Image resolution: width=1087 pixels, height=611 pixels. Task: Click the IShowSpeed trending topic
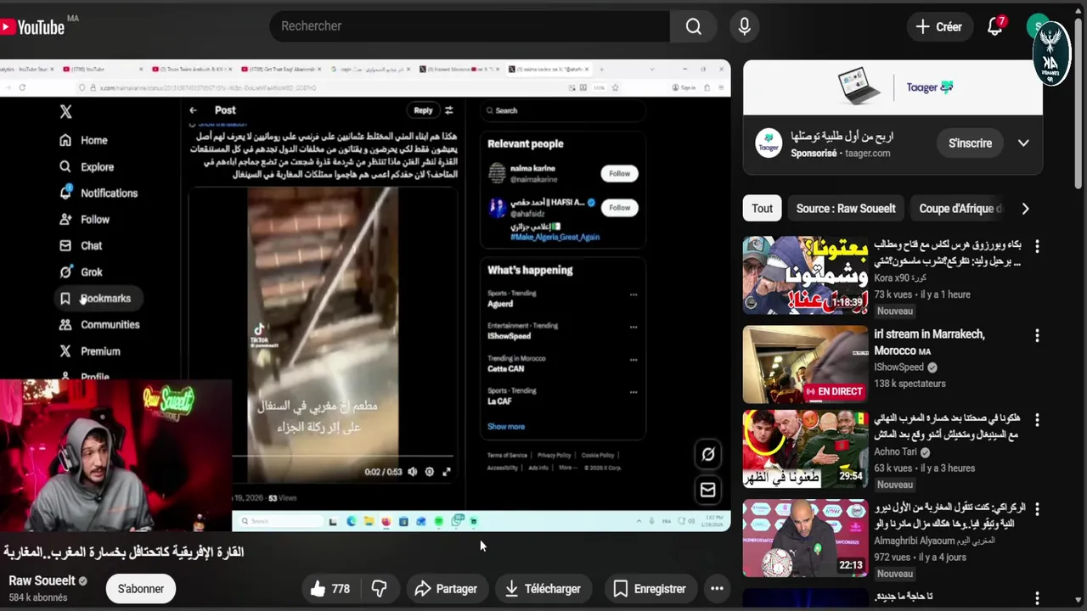click(509, 336)
